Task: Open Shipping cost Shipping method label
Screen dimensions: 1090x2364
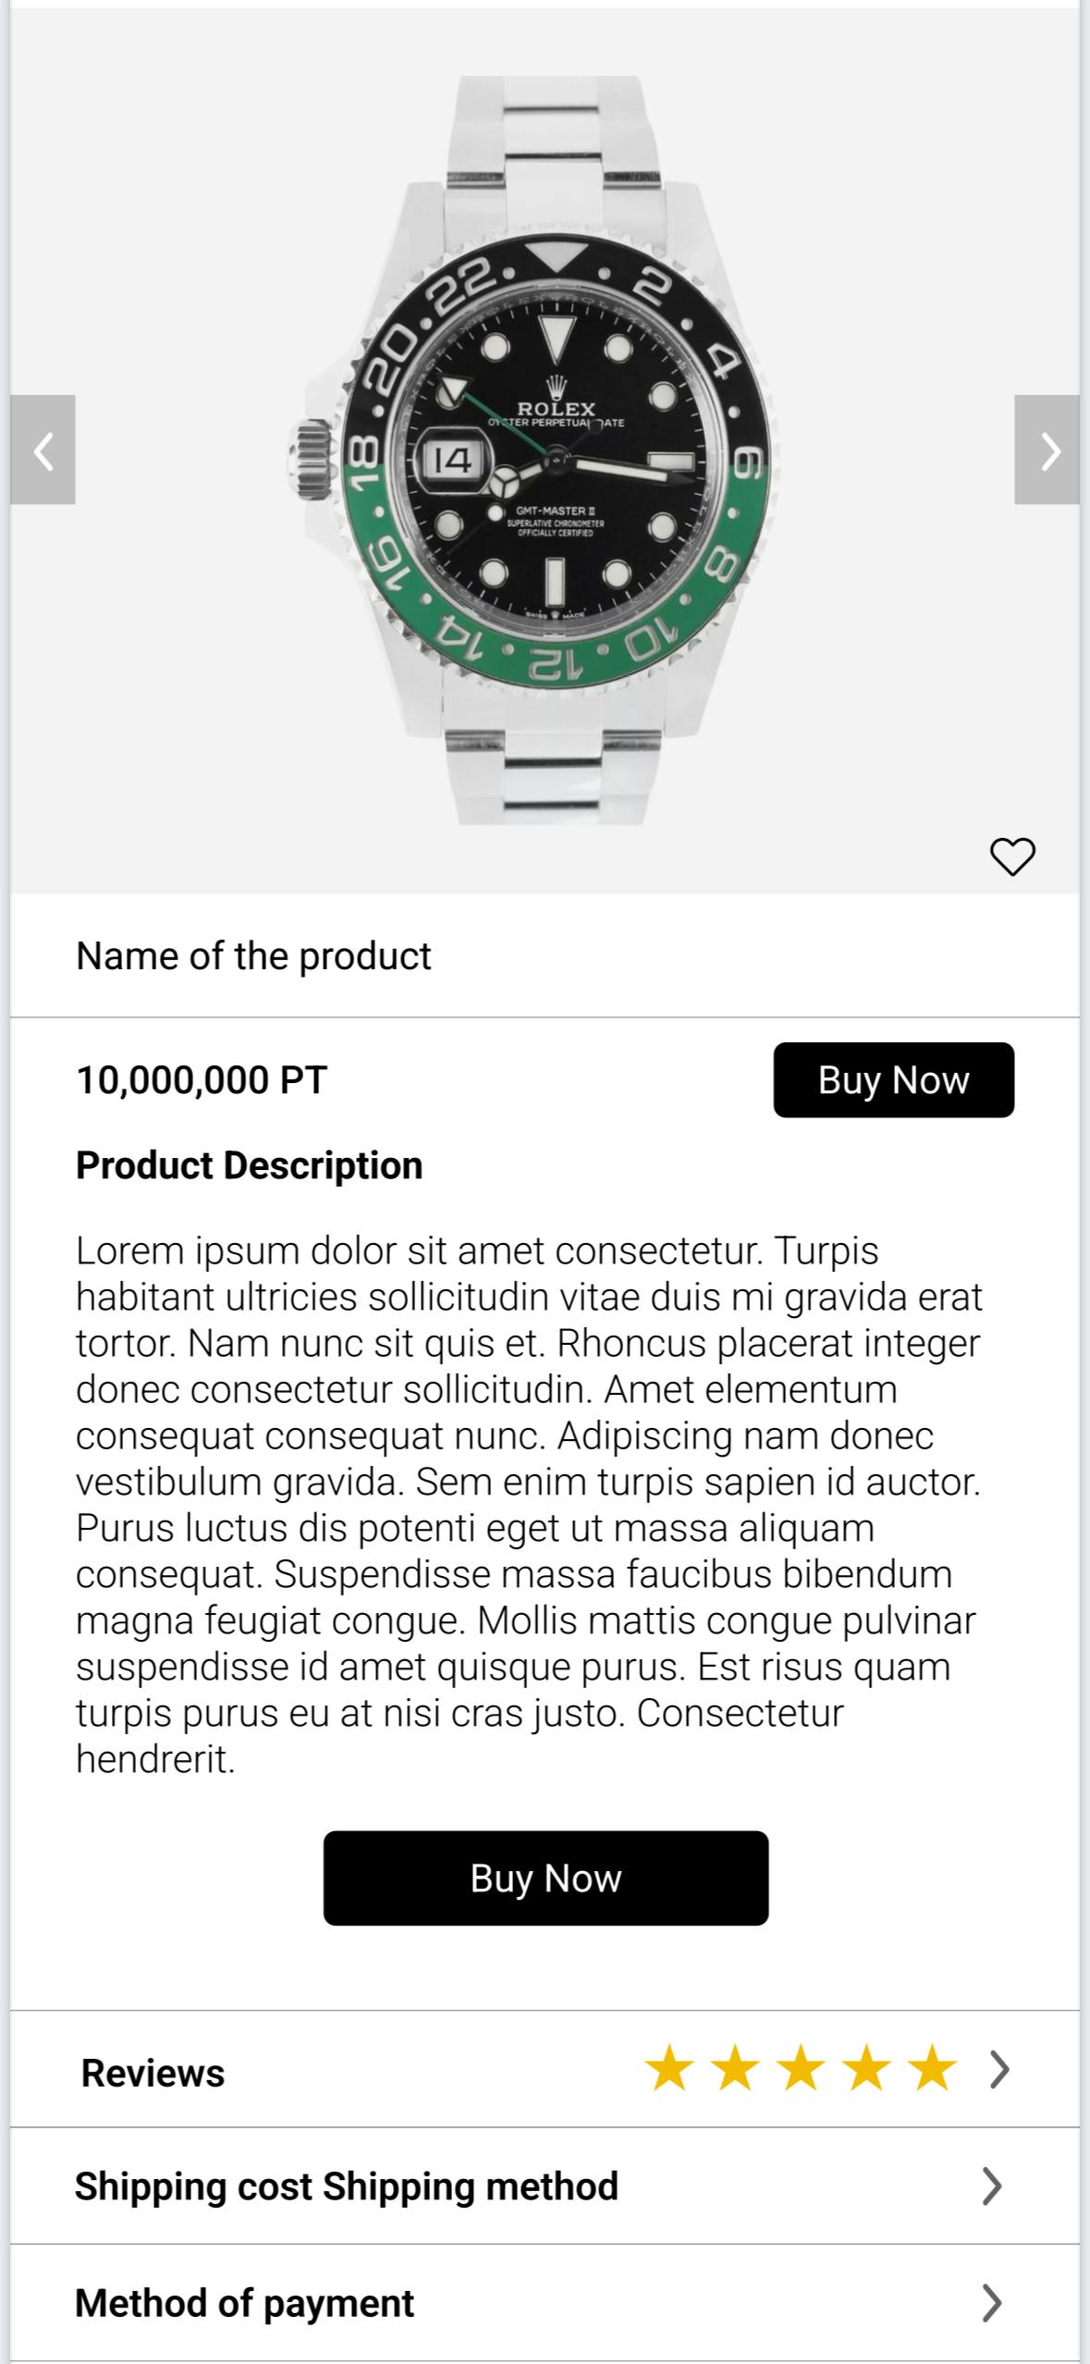Action: 347,2186
